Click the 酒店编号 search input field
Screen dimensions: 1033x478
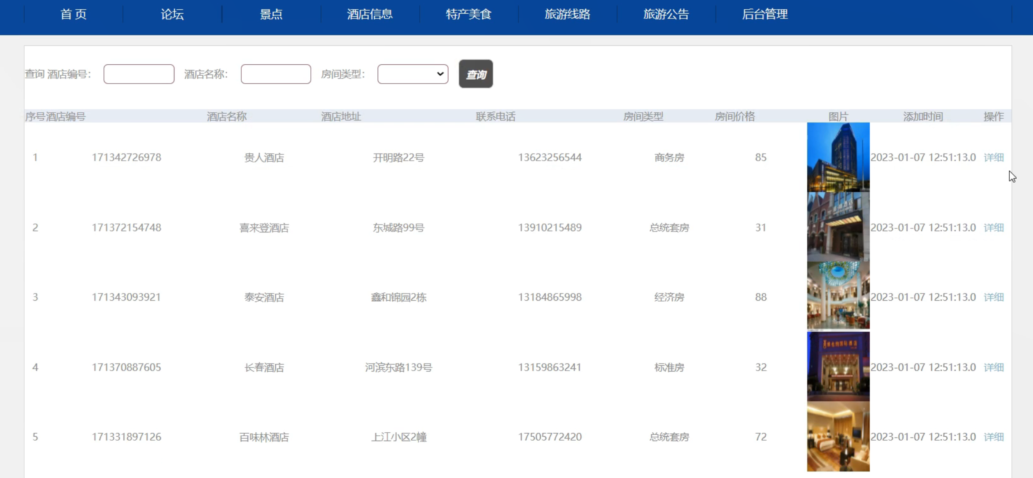[139, 74]
